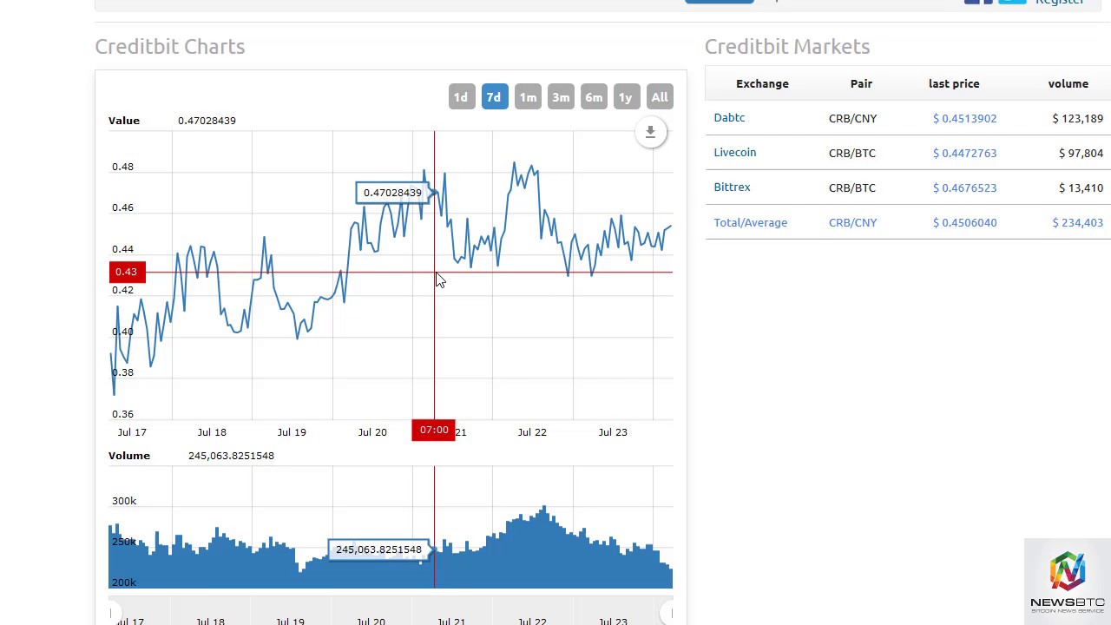Click the volume column header

pyautogui.click(x=1068, y=83)
